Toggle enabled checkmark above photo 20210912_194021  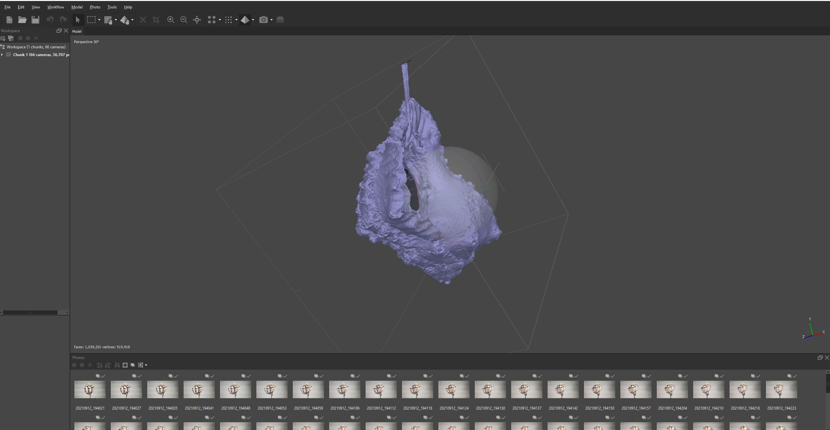pos(103,376)
